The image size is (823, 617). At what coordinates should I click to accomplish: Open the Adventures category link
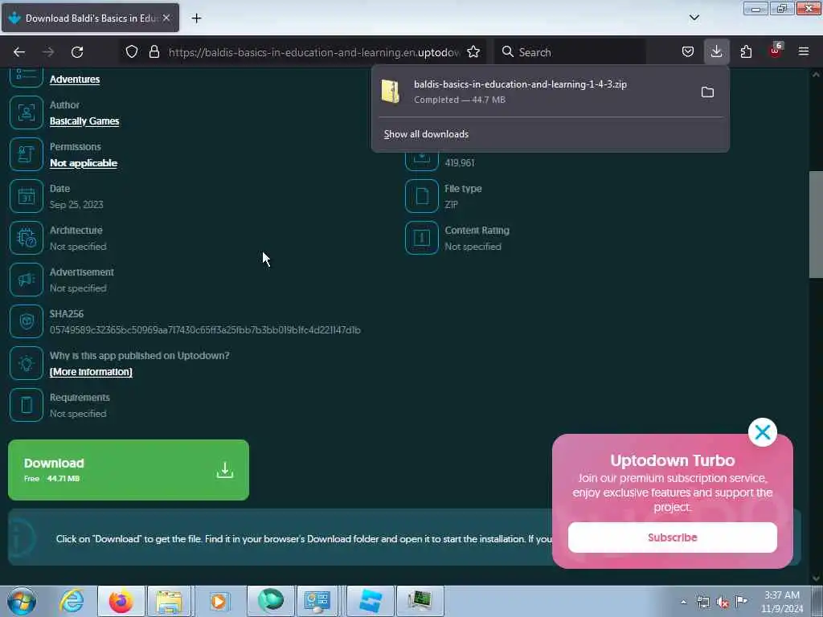point(75,80)
